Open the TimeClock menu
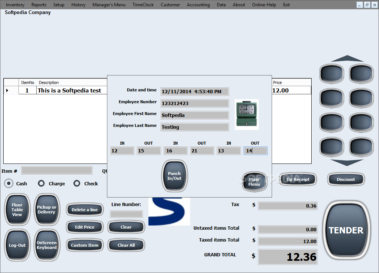Screen dimensions: 379x273 tap(143, 4)
